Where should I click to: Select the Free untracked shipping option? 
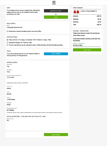pyautogui.click(x=7, y=40)
